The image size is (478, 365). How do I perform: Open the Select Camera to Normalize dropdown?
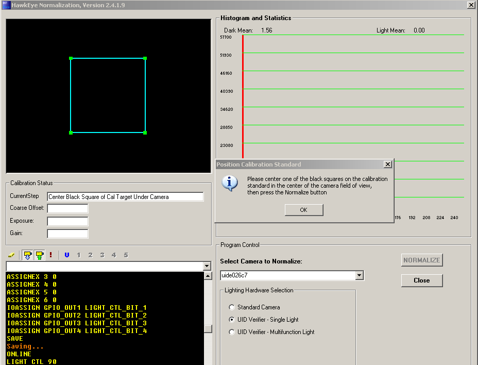tap(359, 275)
